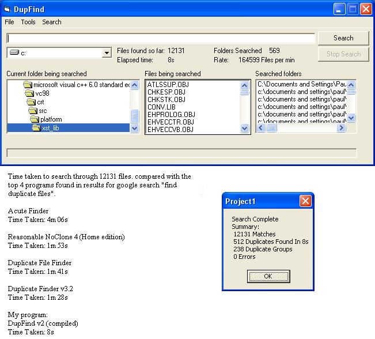Open the drive selection dropdown
Screen dimensions: 375x339
107,53
